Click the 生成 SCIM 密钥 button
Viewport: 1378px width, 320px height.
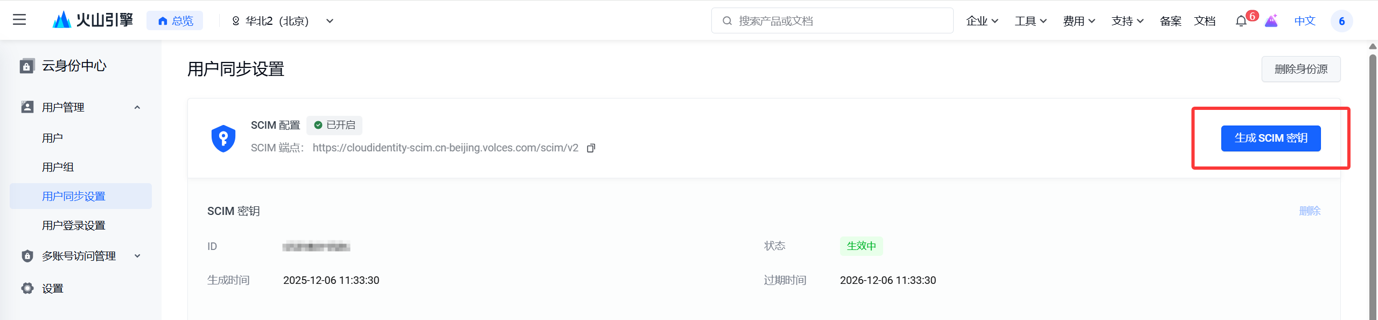pyautogui.click(x=1270, y=138)
